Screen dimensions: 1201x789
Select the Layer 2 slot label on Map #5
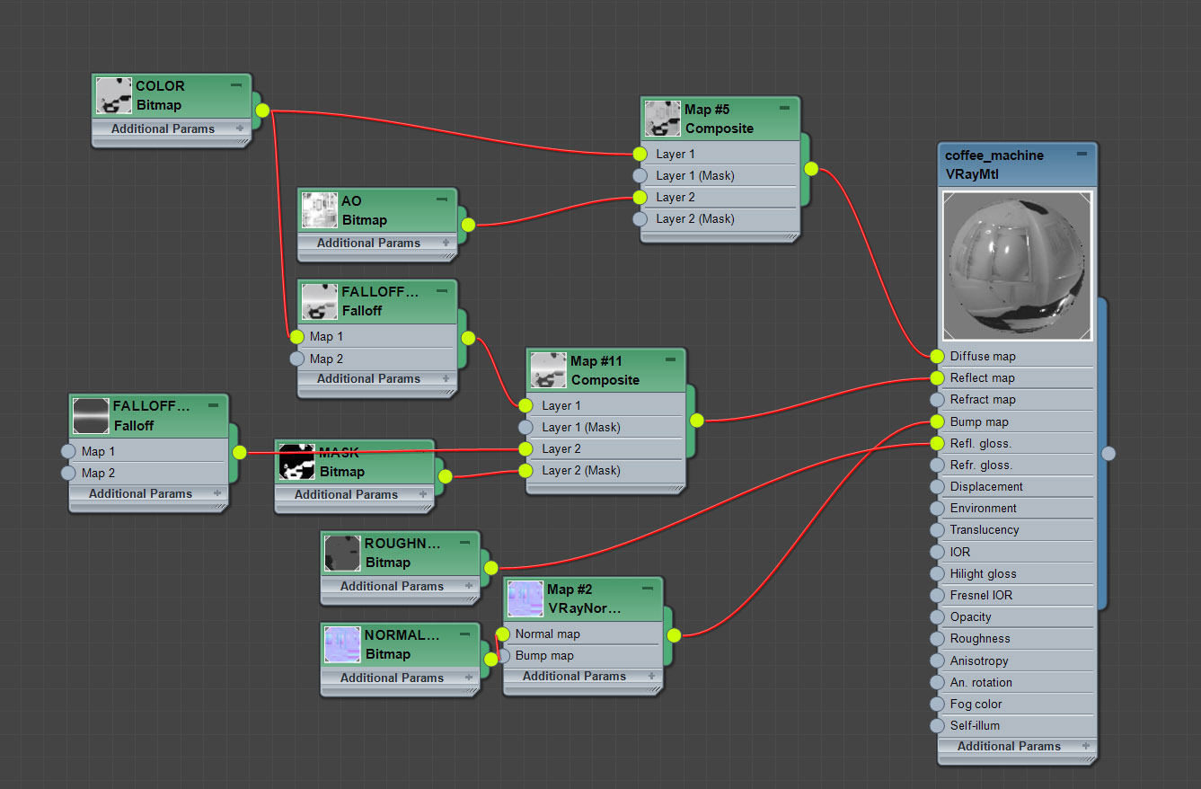point(676,197)
